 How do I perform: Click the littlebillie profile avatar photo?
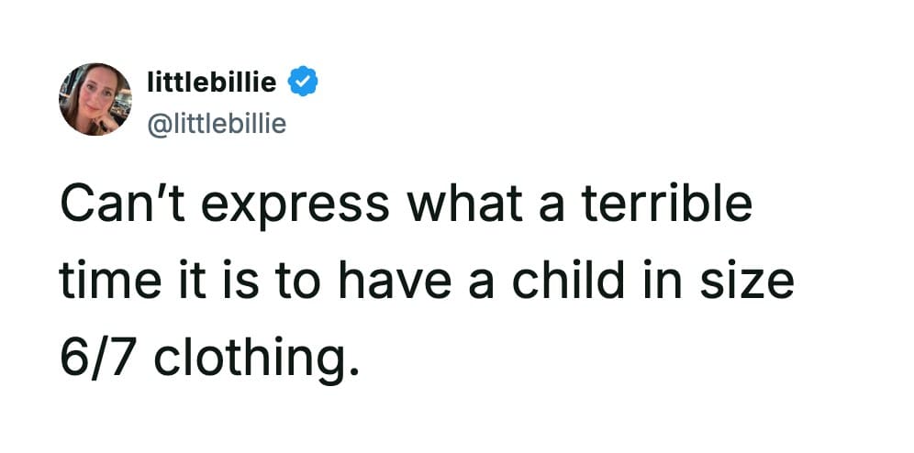point(95,99)
